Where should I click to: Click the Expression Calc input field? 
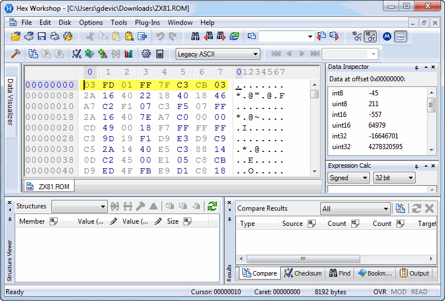(x=378, y=189)
